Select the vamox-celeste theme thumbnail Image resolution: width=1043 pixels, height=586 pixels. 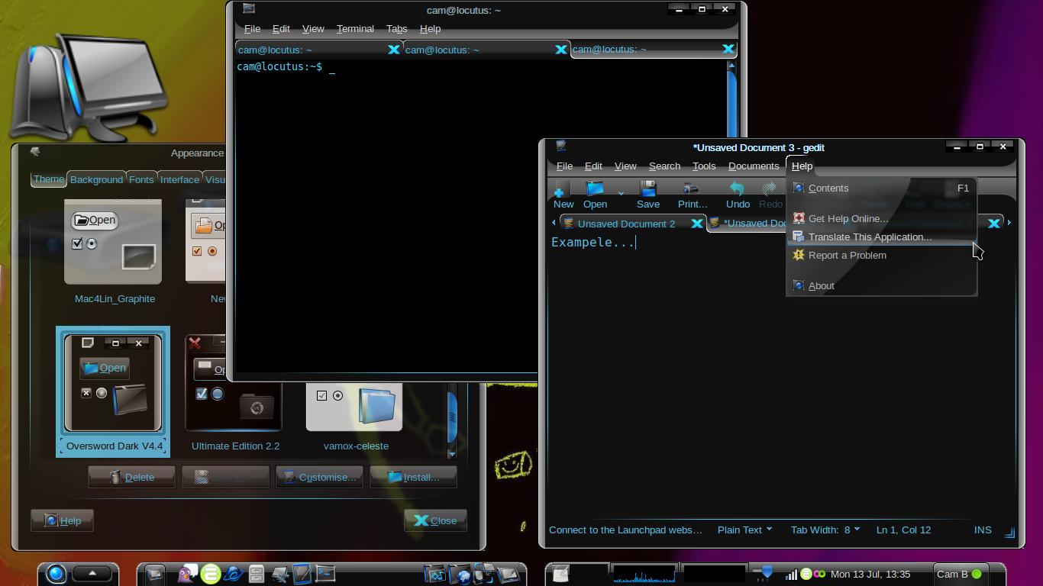pos(354,407)
